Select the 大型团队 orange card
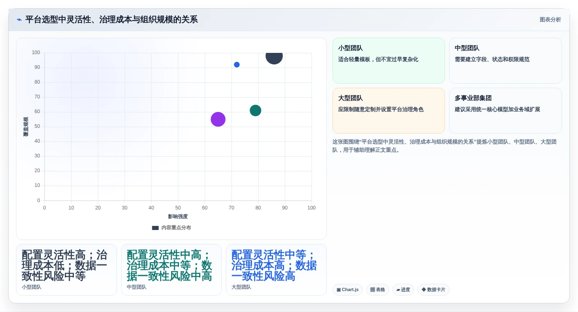 click(388, 111)
